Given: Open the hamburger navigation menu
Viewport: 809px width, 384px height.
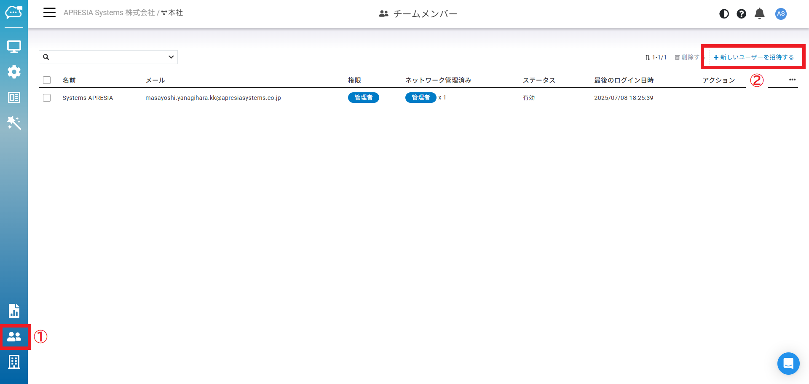Looking at the screenshot, I should coord(49,13).
